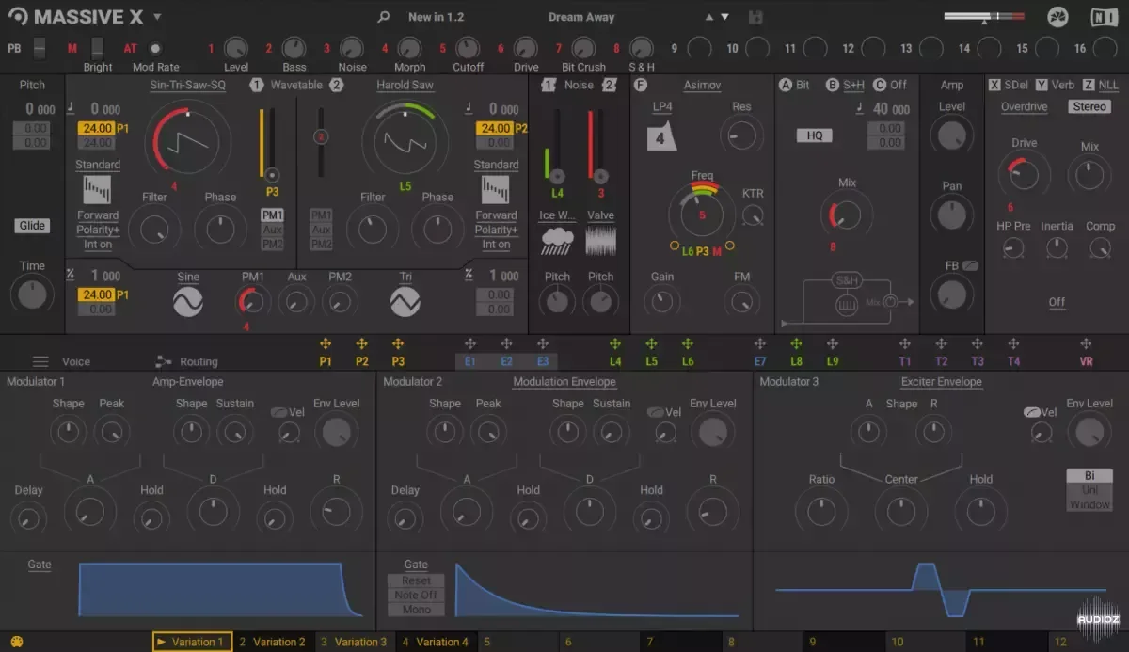
Task: Select the Valve noise waveform icon
Action: tap(600, 240)
